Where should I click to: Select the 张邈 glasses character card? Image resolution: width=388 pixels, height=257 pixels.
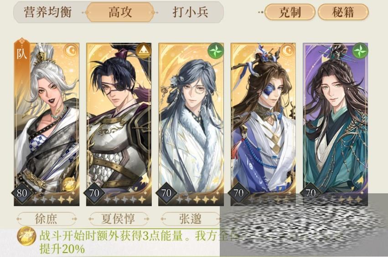[x=191, y=124]
